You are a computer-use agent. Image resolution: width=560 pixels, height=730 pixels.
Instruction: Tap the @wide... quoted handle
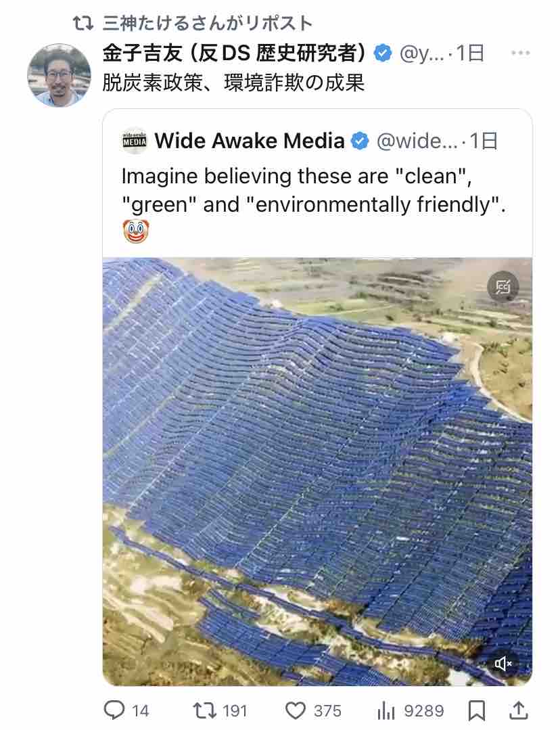coord(416,141)
